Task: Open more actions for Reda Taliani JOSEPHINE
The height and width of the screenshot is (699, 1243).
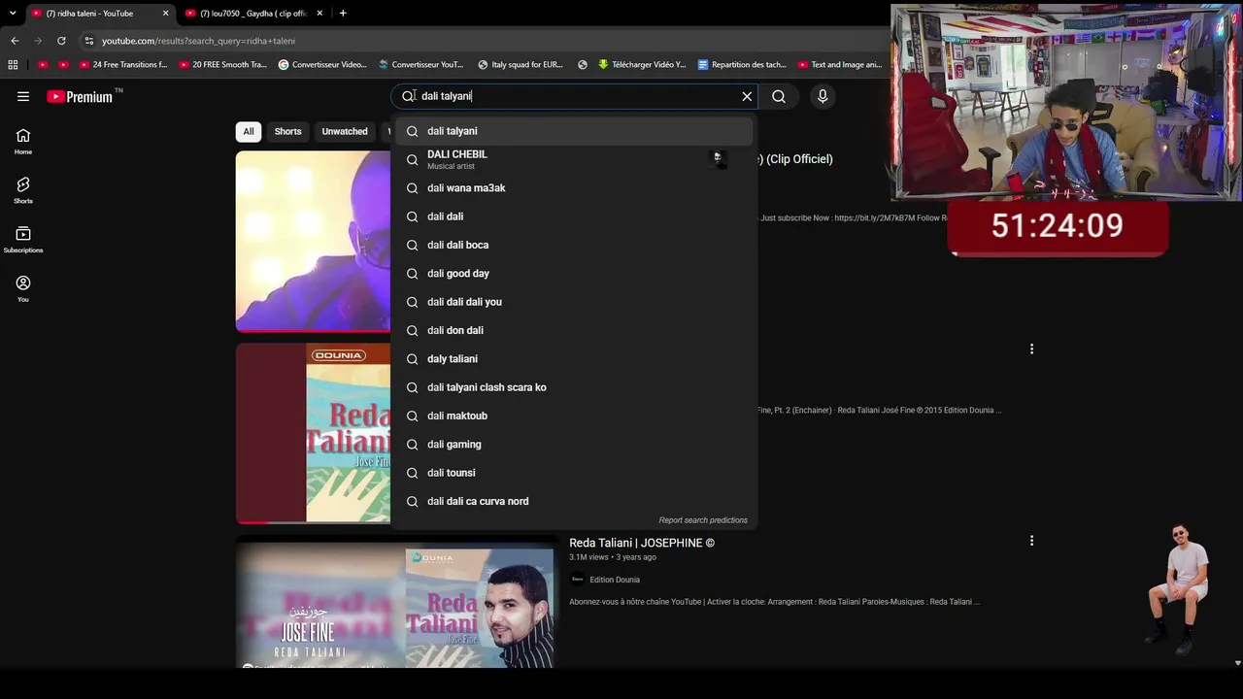Action: 1031,541
